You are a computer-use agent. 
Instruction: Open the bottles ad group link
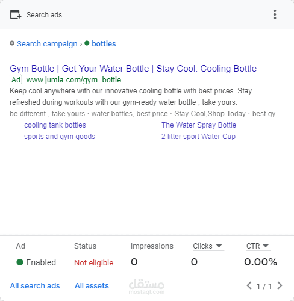(x=104, y=44)
